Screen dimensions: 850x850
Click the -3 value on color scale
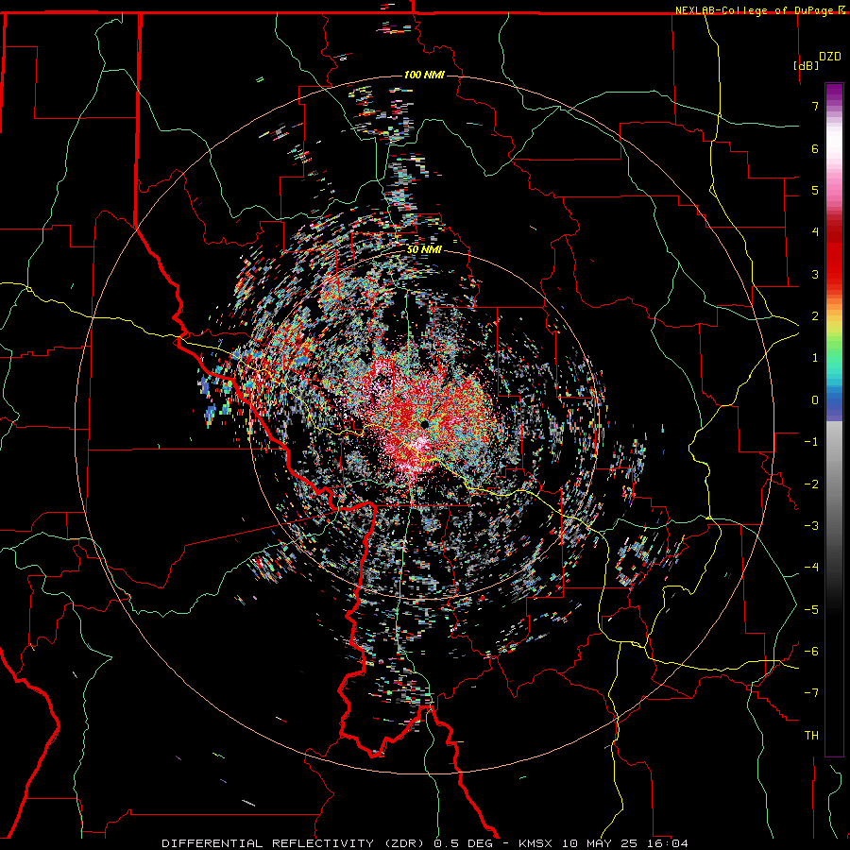point(811,526)
